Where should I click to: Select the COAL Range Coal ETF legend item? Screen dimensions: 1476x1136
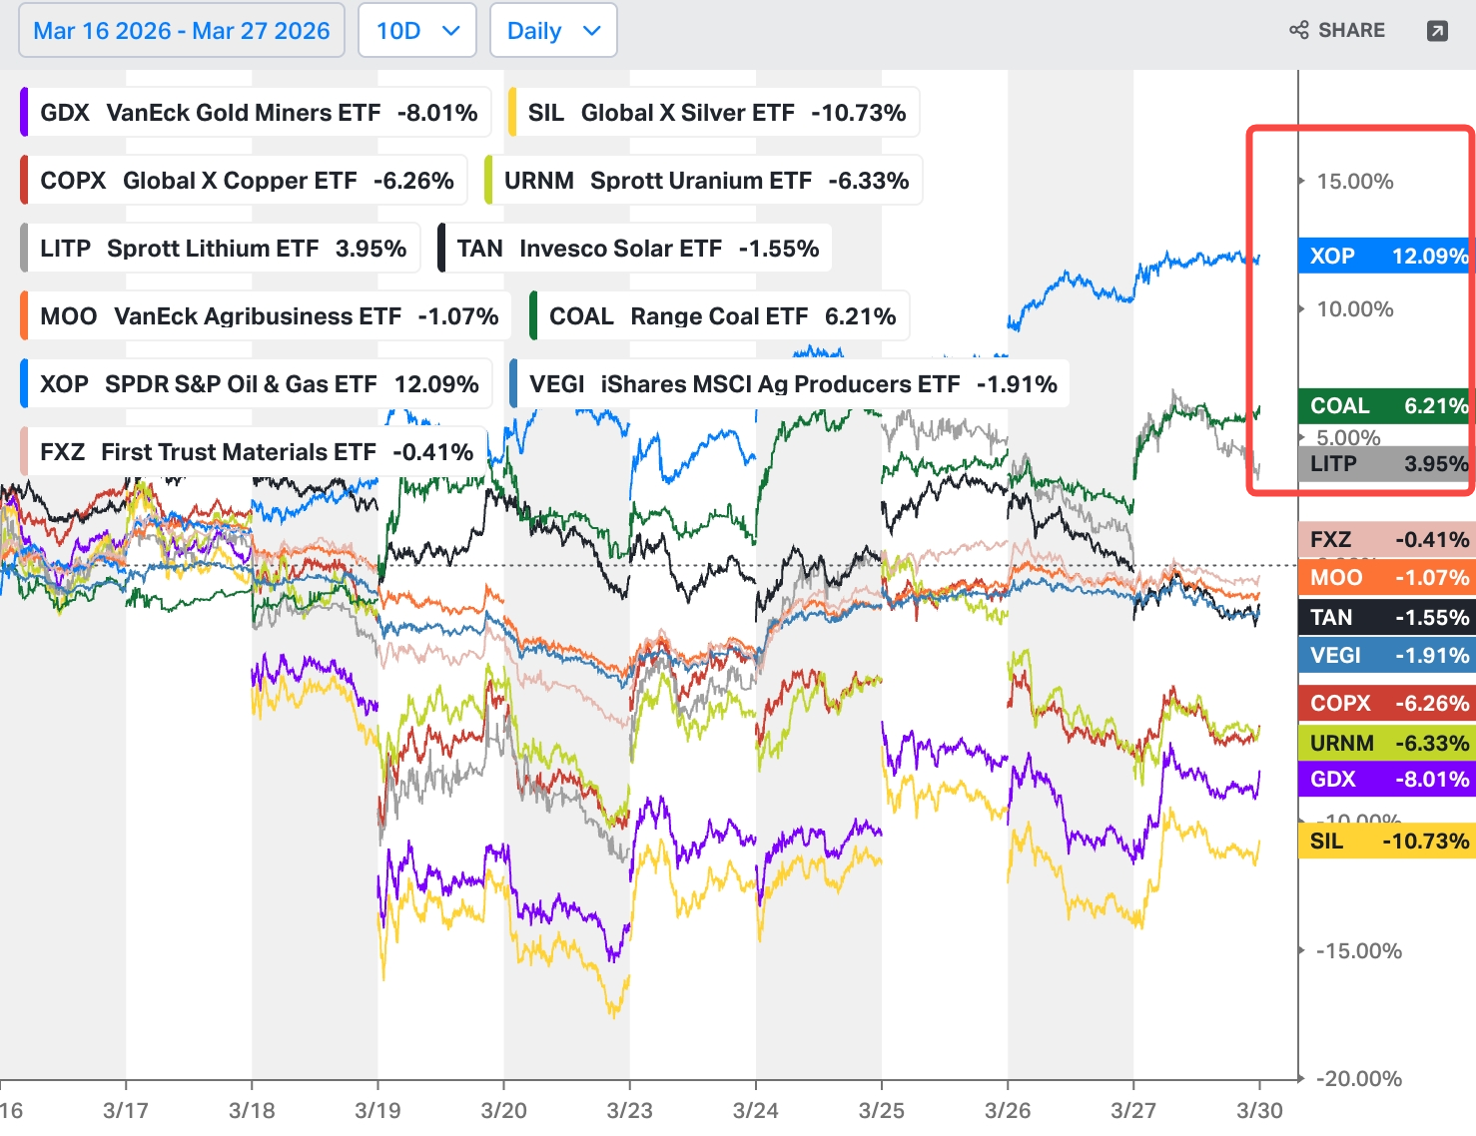coord(719,316)
